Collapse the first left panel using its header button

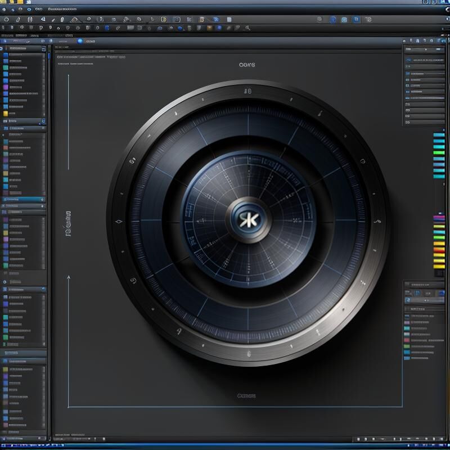tap(44, 48)
